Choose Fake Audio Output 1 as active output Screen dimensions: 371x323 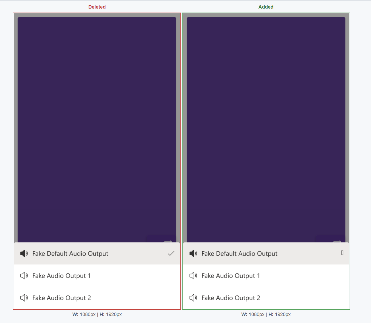[x=61, y=276]
